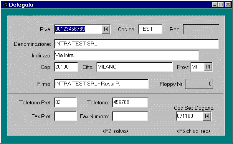Viewport: 233px width, 144px height.
Task: Click the empty Fax Pref field
Action: click(65, 116)
